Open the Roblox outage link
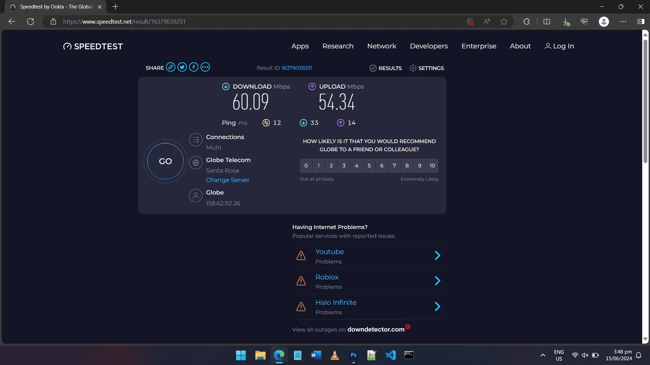Screen dimensions: 650x365 tap(327, 277)
